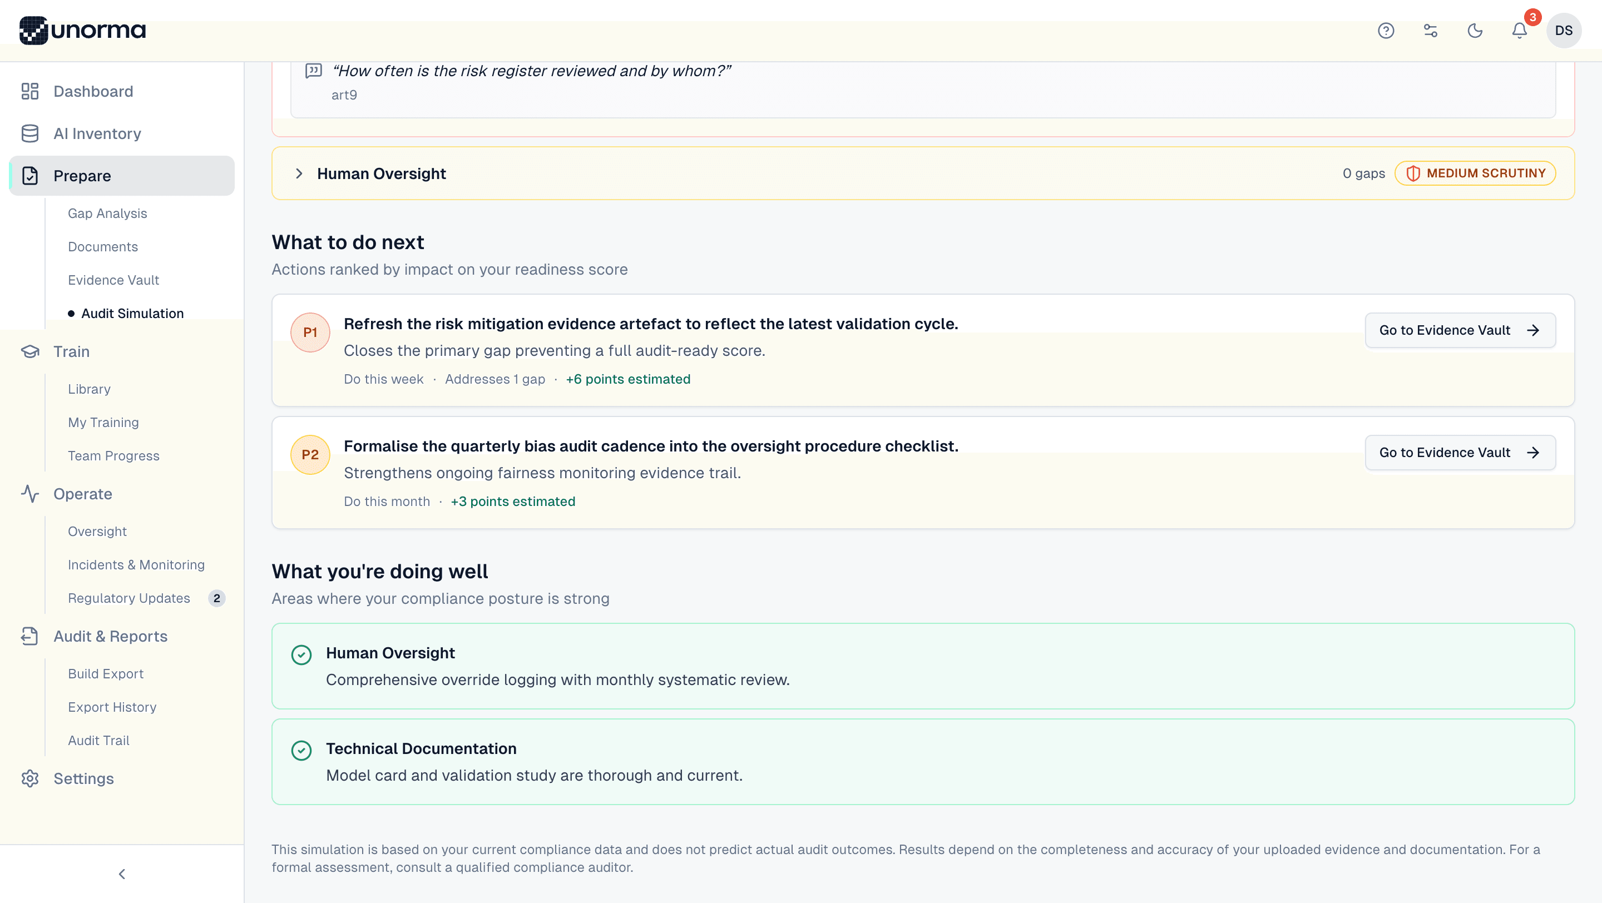
Task: Click the unorma logo
Action: tap(83, 30)
